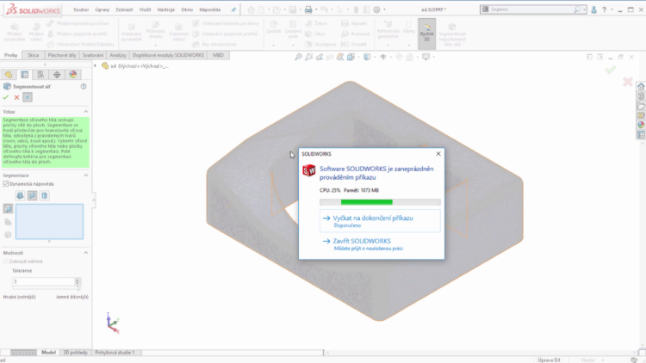
Task: Open the user login icon
Action: pyautogui.click(x=593, y=9)
